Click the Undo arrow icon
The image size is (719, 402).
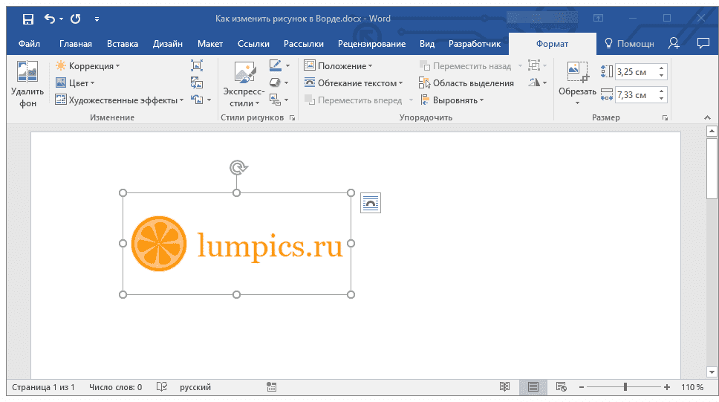pyautogui.click(x=50, y=19)
